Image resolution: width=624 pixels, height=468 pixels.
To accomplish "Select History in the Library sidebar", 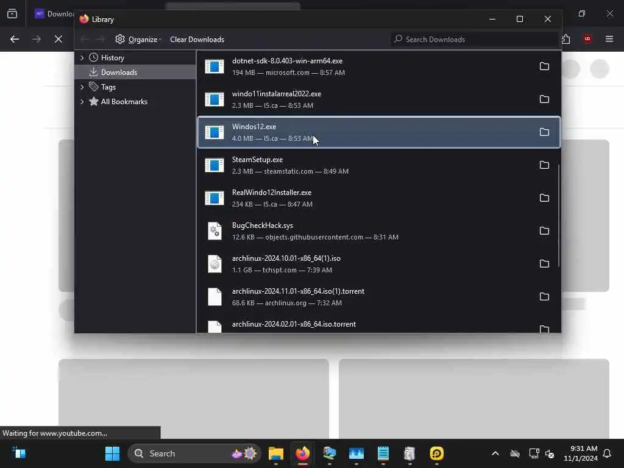I will click(135, 58).
